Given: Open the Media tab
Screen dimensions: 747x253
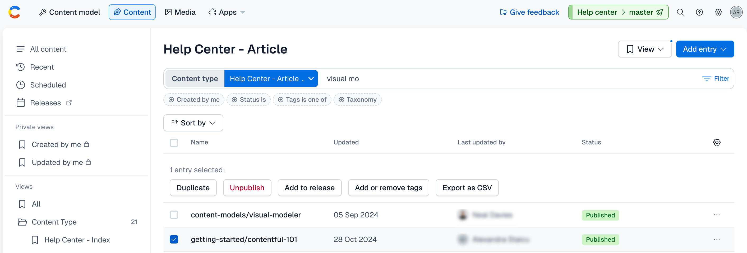Looking at the screenshot, I should click(180, 12).
